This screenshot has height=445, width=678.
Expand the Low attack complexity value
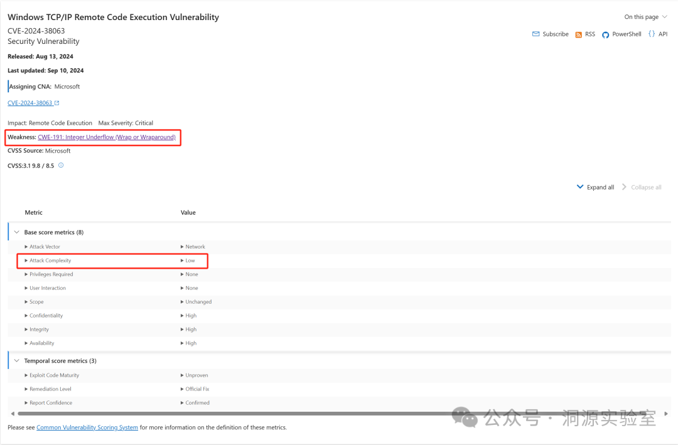(183, 260)
